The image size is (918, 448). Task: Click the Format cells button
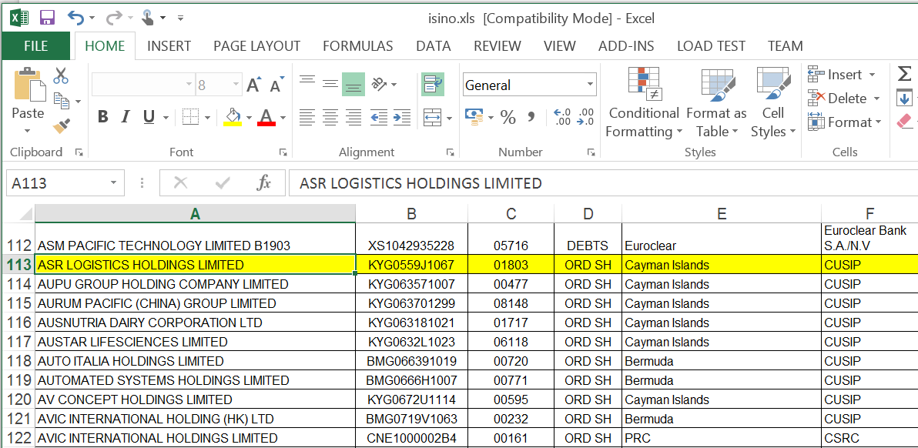(843, 122)
